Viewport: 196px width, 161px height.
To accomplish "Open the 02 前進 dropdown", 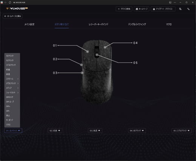I will (x=55, y=131).
